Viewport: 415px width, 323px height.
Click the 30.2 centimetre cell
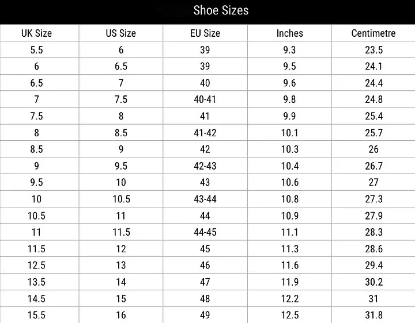pyautogui.click(x=373, y=282)
